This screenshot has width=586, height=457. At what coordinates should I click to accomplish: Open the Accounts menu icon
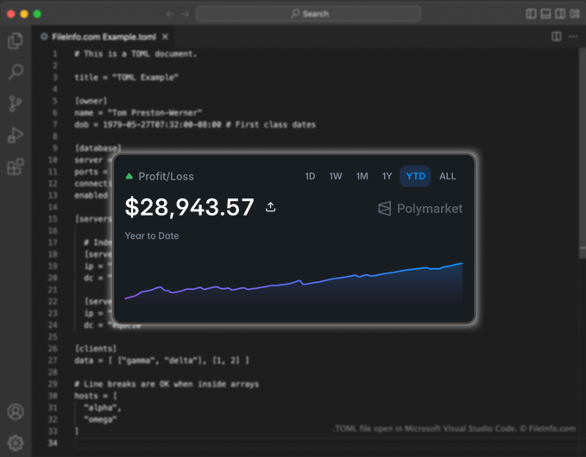pyautogui.click(x=16, y=412)
